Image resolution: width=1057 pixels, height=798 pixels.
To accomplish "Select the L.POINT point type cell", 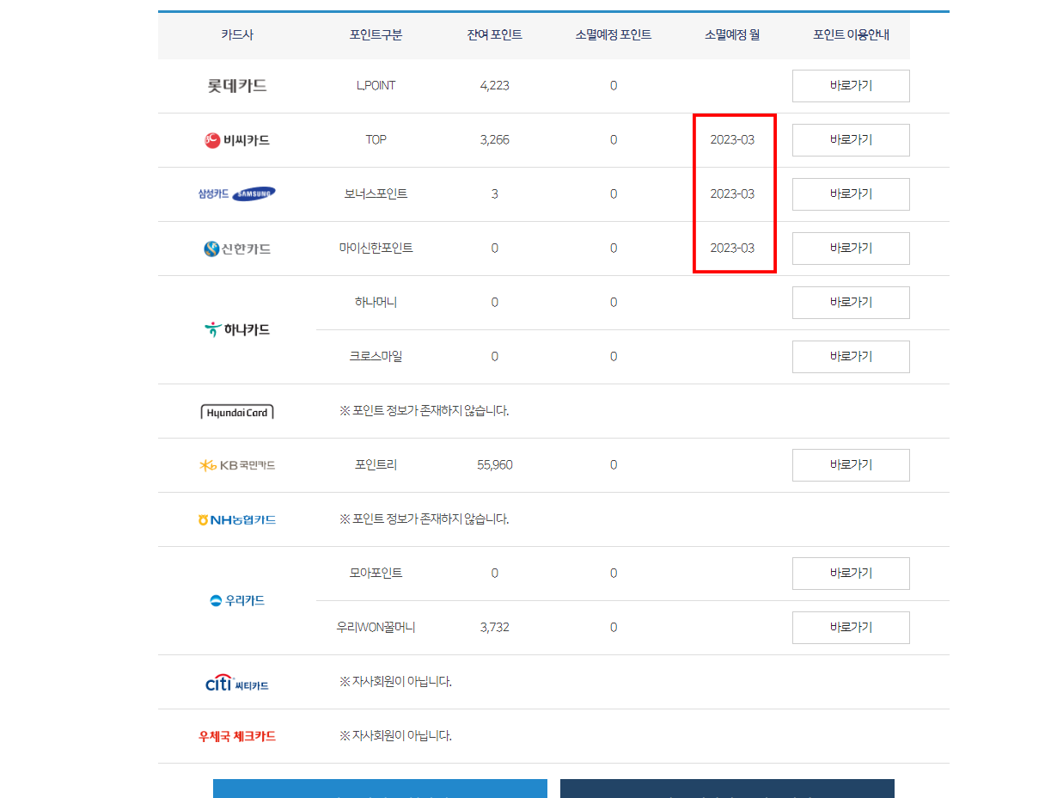I will pyautogui.click(x=376, y=86).
